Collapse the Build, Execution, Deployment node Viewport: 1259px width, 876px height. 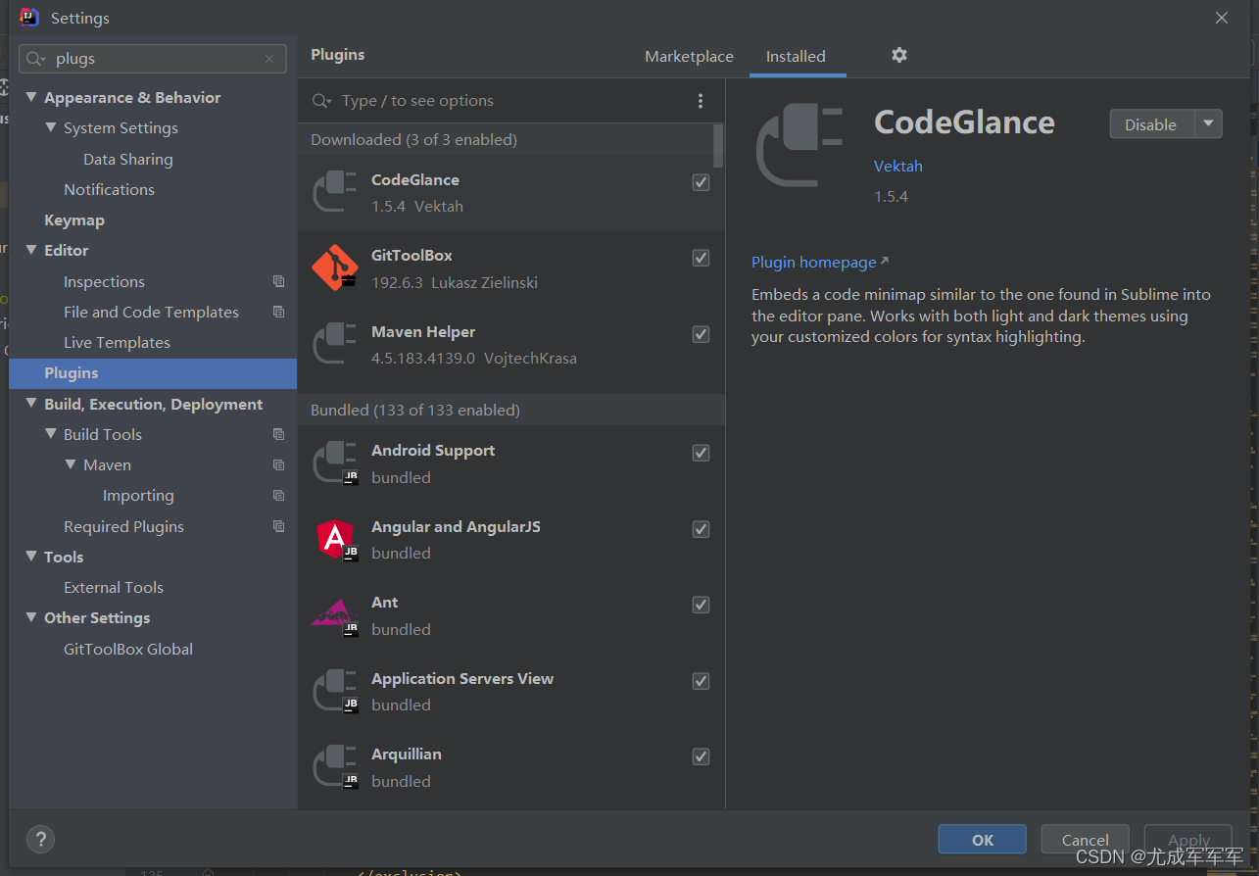31,404
